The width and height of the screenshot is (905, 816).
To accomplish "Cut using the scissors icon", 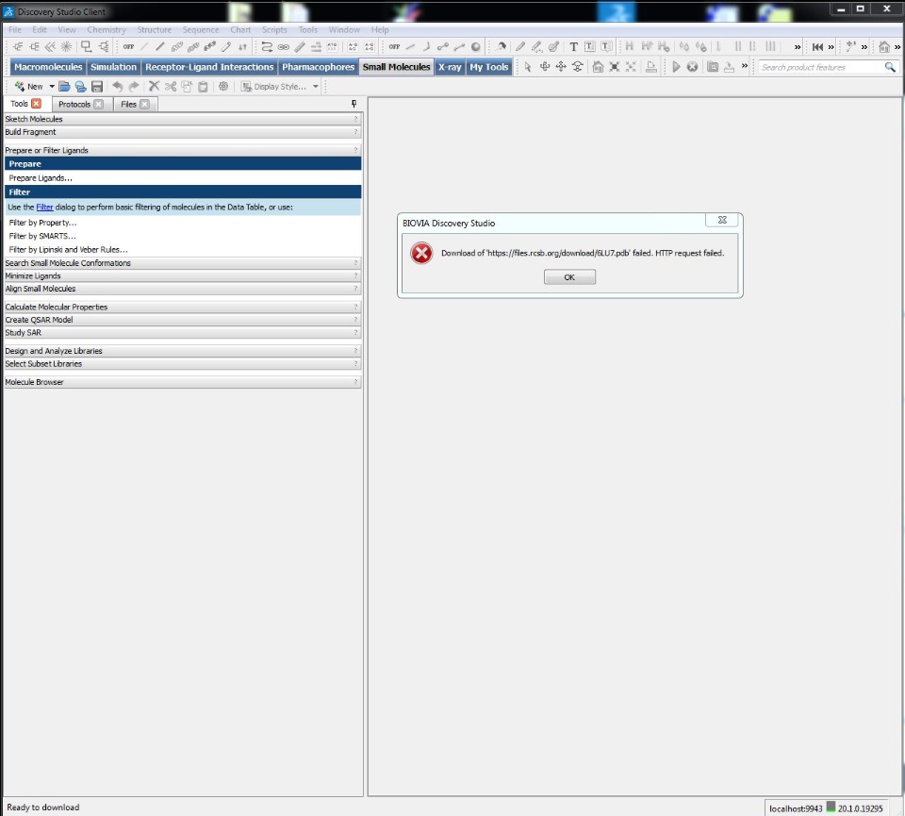I will pos(171,87).
